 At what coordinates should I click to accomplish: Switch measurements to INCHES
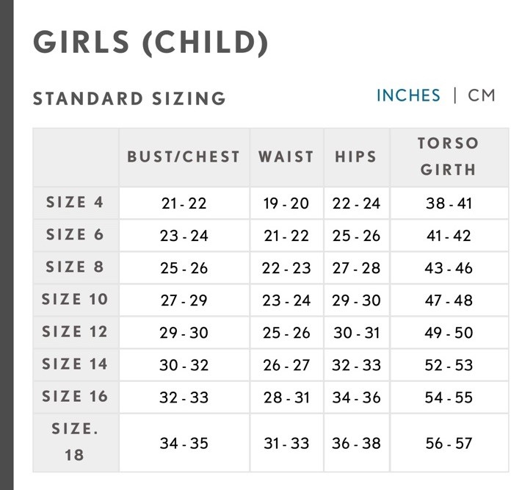[x=408, y=96]
